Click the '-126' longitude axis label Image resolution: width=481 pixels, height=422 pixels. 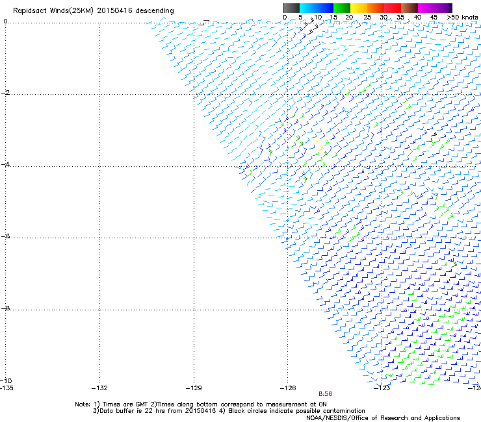click(288, 388)
